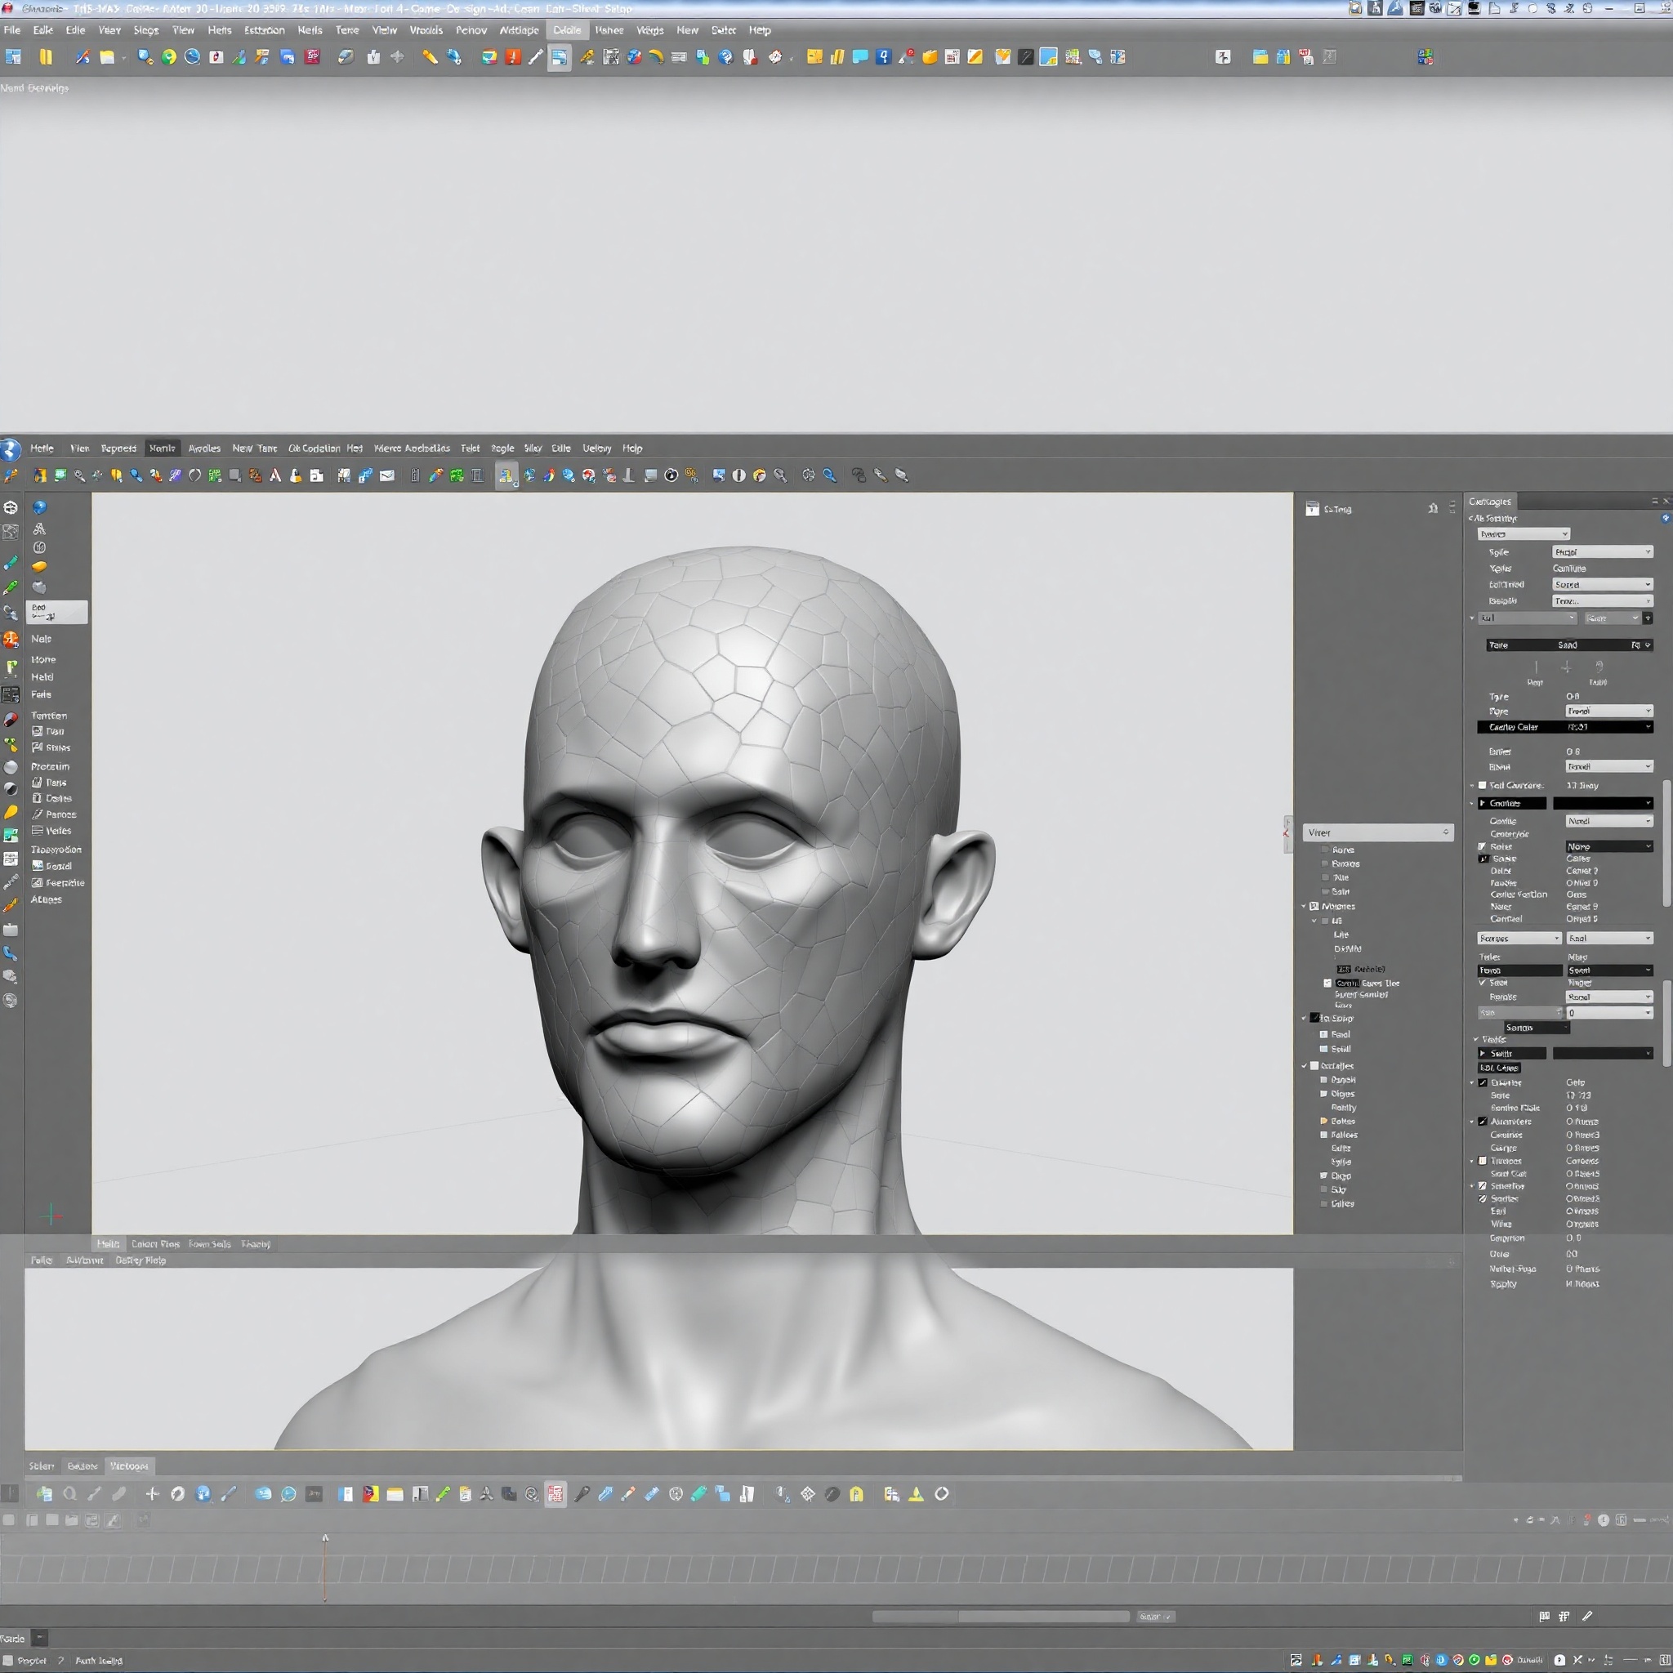Open the Help menu in the viewport menu bar

[x=631, y=448]
